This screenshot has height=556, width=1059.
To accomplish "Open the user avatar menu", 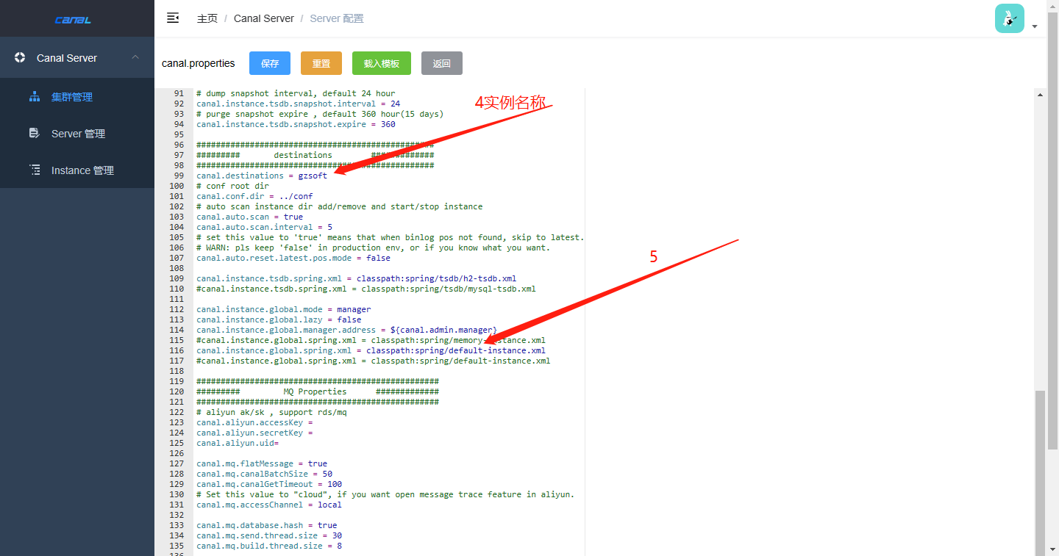I will point(1009,18).
